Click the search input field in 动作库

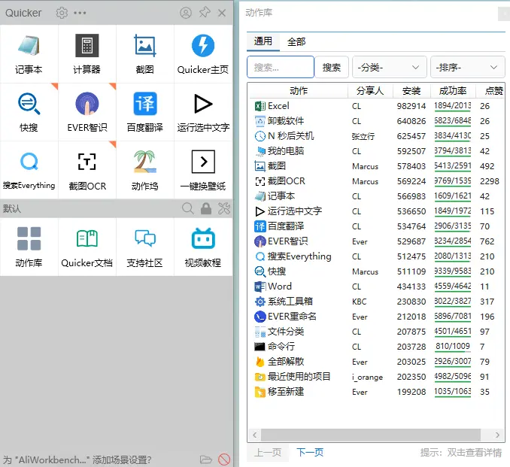(x=281, y=67)
